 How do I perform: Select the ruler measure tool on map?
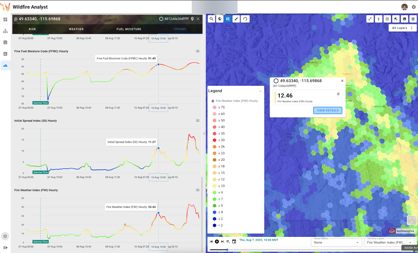click(236, 19)
